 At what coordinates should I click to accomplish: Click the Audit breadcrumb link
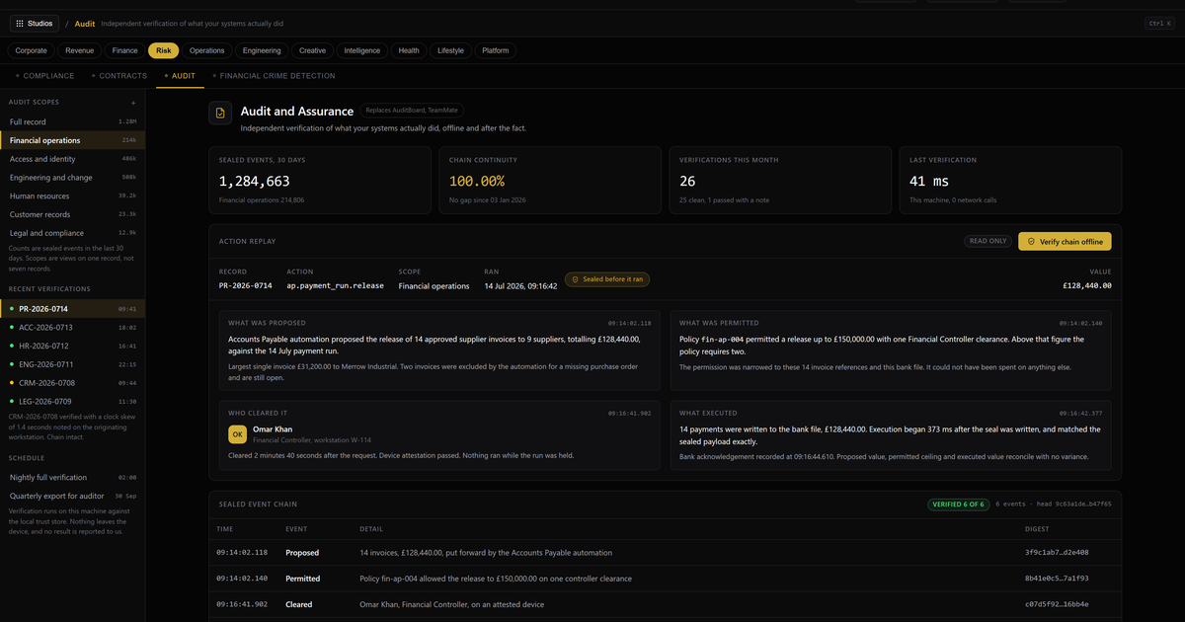pyautogui.click(x=85, y=24)
